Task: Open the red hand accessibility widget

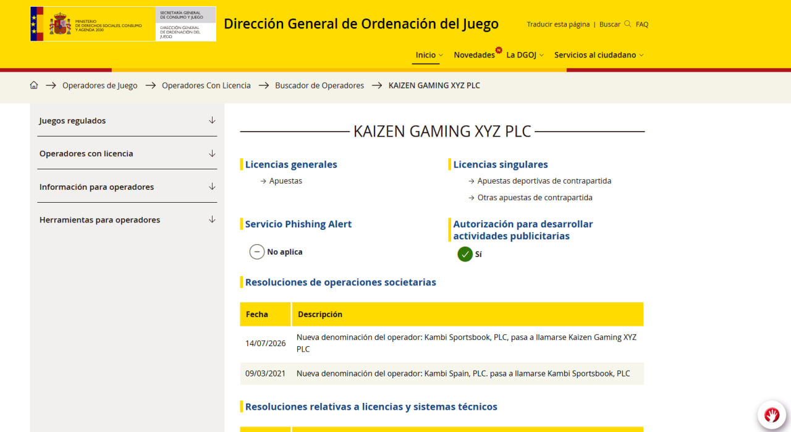Action: pos(771,414)
